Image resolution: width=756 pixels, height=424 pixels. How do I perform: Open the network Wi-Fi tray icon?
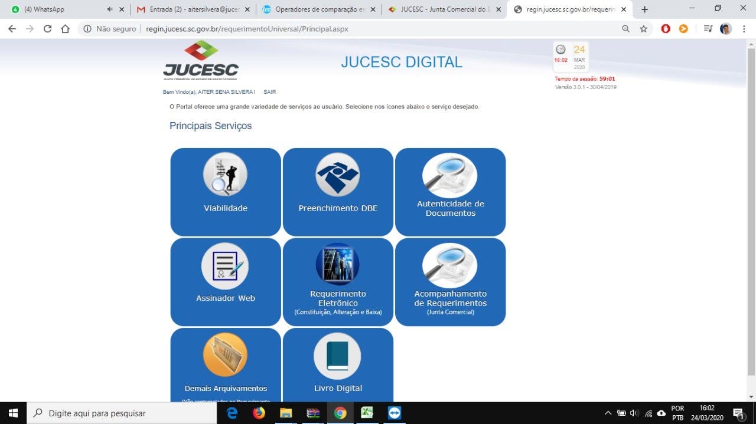649,413
